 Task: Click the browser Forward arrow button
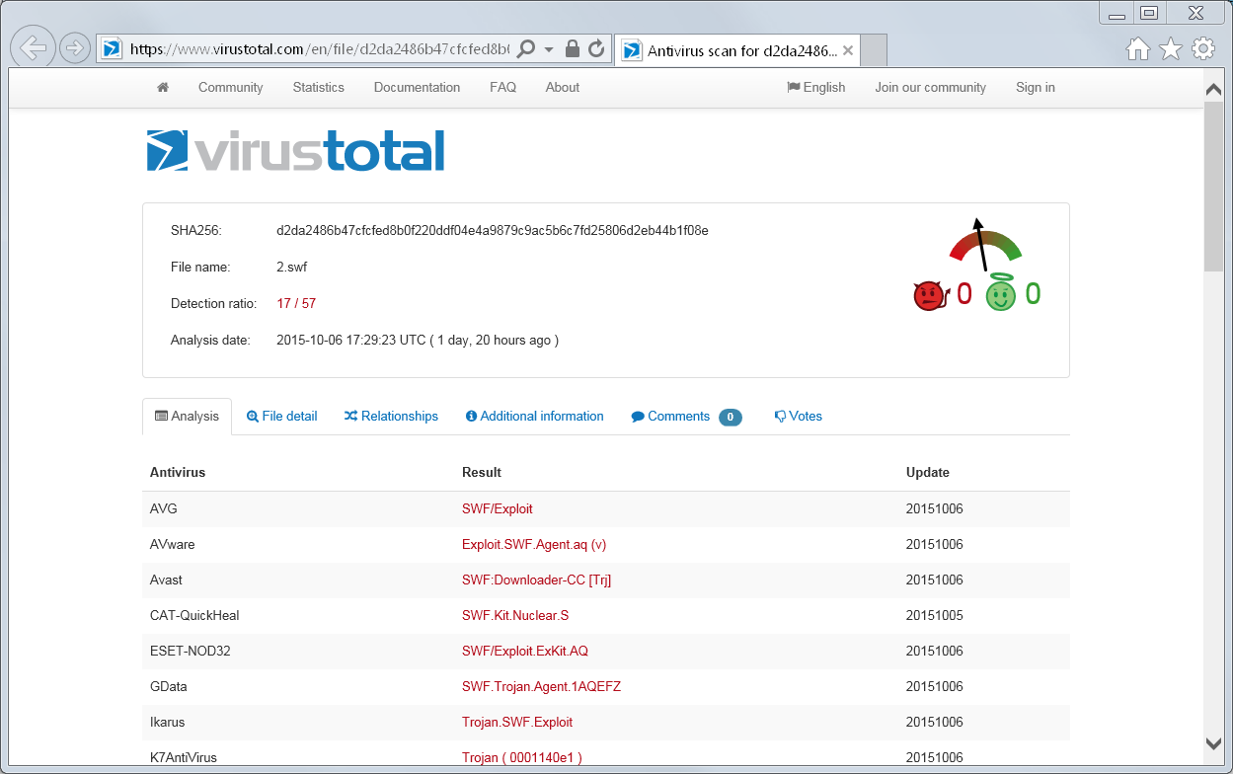tap(74, 47)
